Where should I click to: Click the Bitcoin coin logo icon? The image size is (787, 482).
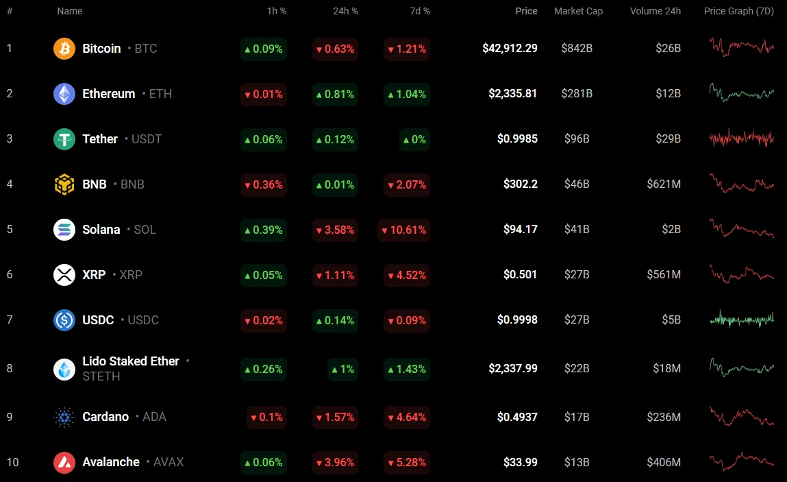pos(64,49)
